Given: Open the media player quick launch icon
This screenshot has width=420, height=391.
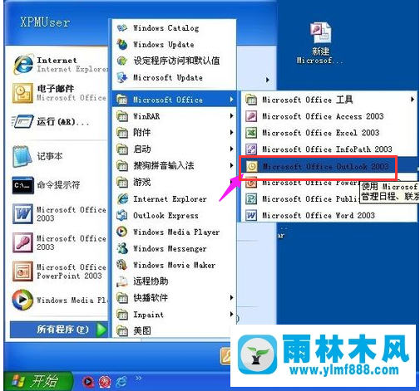Looking at the screenshot, I should (x=88, y=382).
